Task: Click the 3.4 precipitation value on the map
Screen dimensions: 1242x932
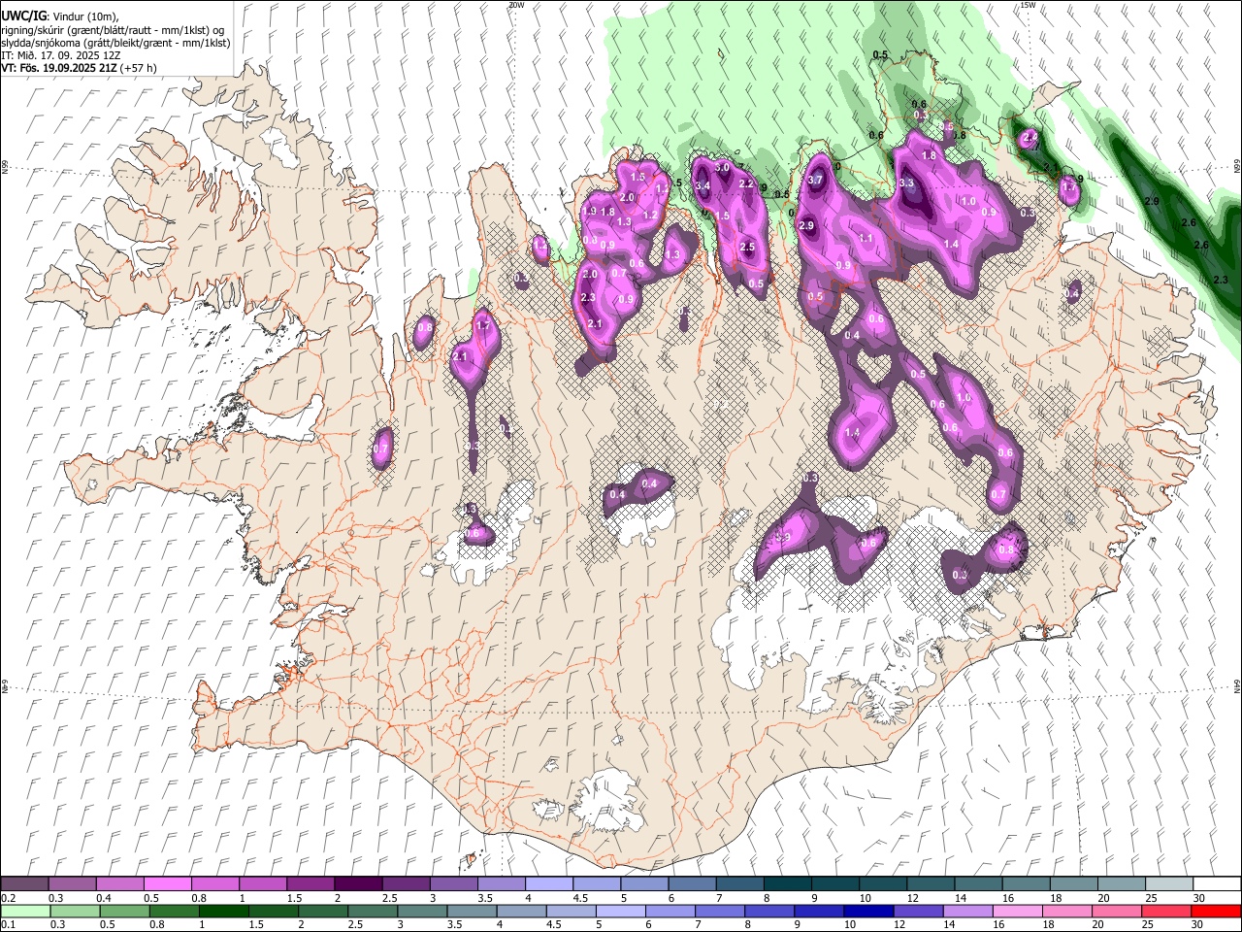Action: tap(703, 185)
